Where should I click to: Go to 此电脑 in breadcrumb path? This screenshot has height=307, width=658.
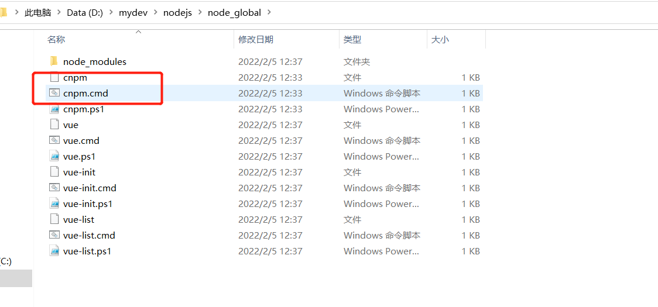38,13
